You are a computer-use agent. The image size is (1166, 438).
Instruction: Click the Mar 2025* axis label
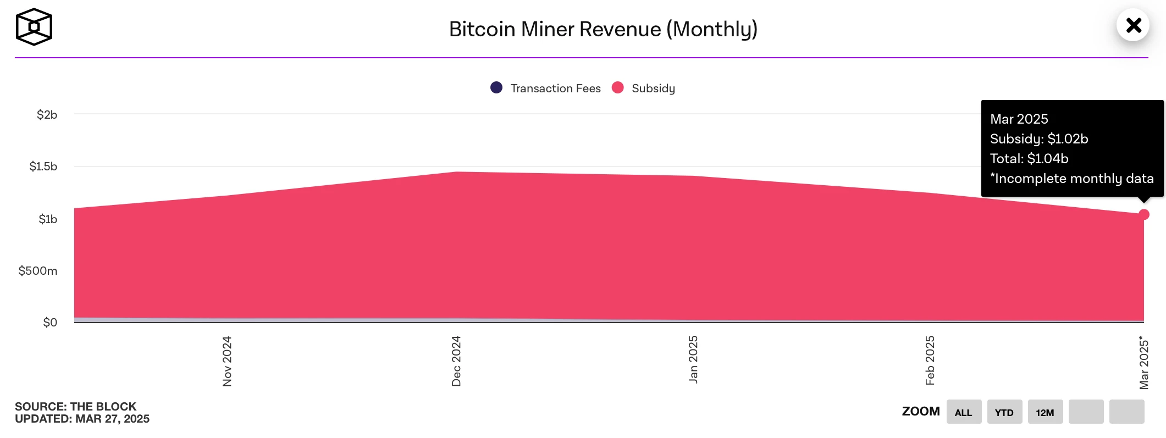click(x=1144, y=363)
